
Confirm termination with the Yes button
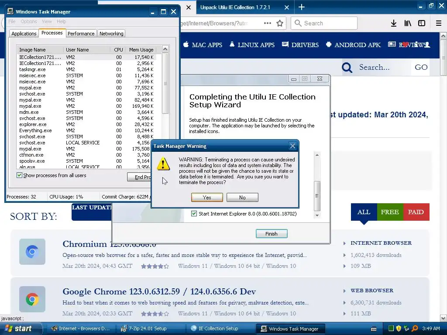tap(207, 198)
